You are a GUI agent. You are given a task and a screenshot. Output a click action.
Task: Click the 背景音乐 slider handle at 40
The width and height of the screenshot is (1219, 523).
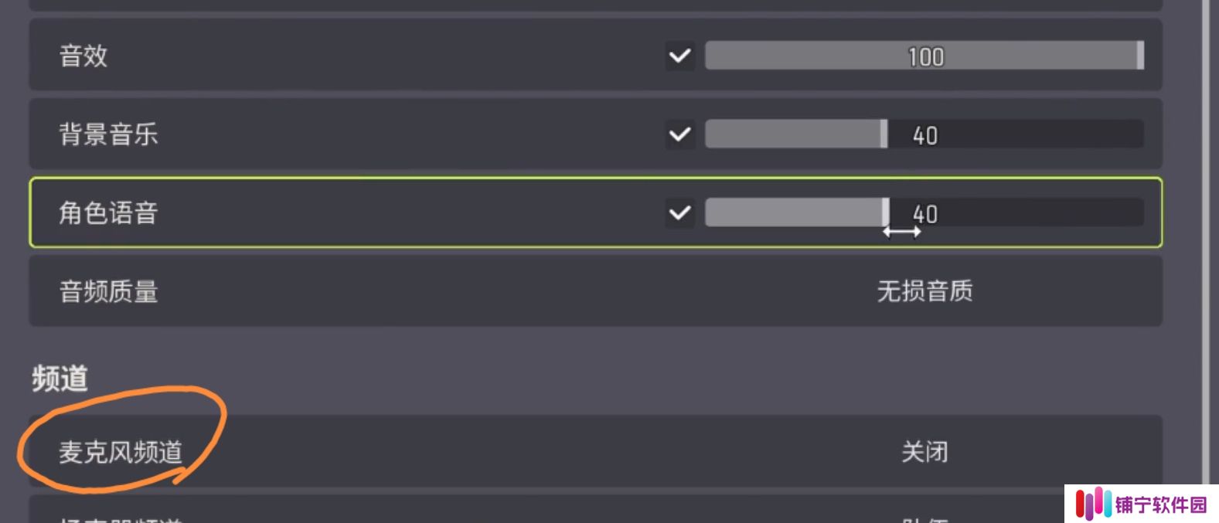pyautogui.click(x=884, y=134)
